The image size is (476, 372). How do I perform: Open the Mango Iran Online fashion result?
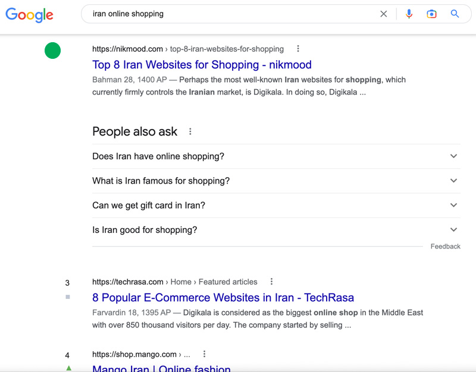161,368
